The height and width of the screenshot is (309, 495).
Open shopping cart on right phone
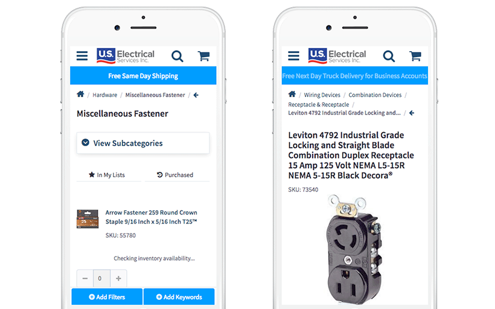pyautogui.click(x=415, y=56)
